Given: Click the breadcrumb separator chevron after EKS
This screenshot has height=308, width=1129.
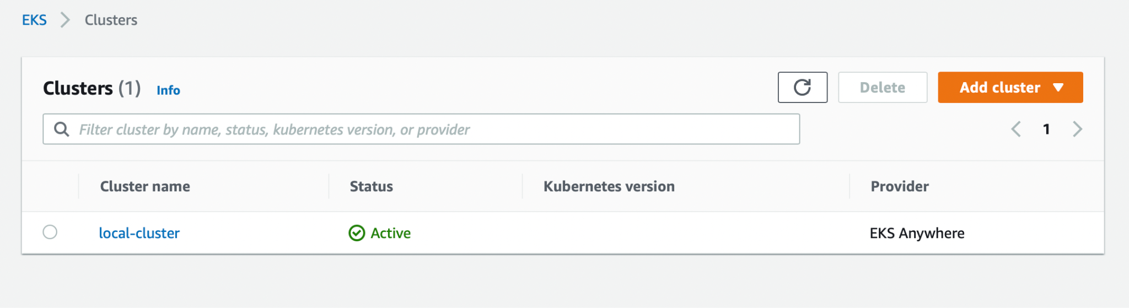Looking at the screenshot, I should pos(66,20).
